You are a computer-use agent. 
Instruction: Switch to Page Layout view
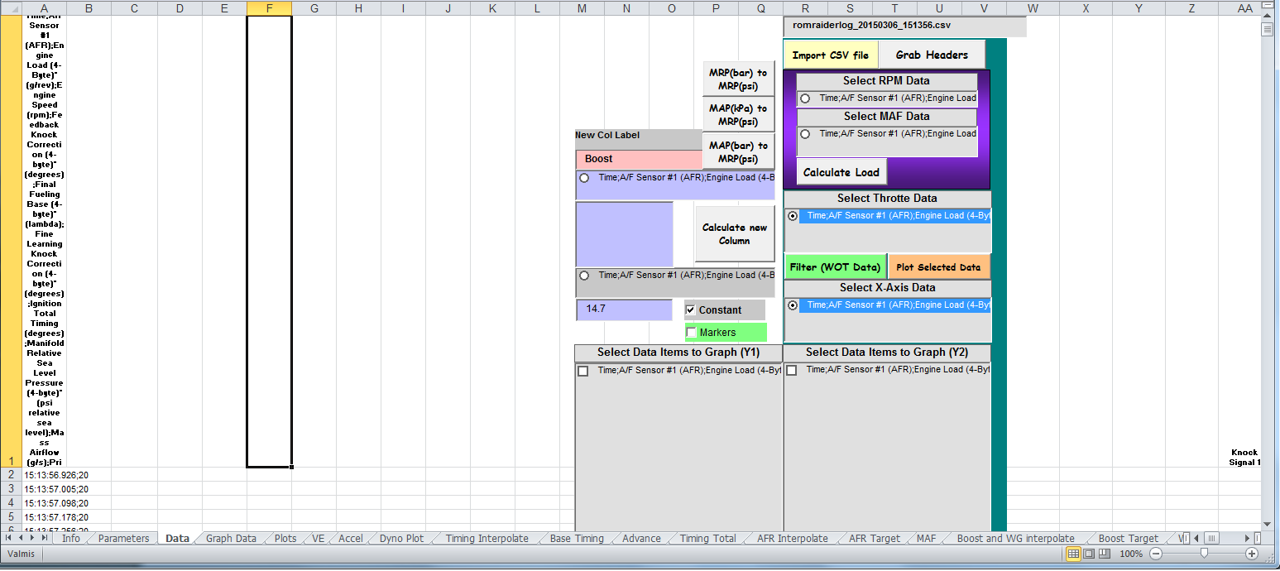(x=1088, y=554)
